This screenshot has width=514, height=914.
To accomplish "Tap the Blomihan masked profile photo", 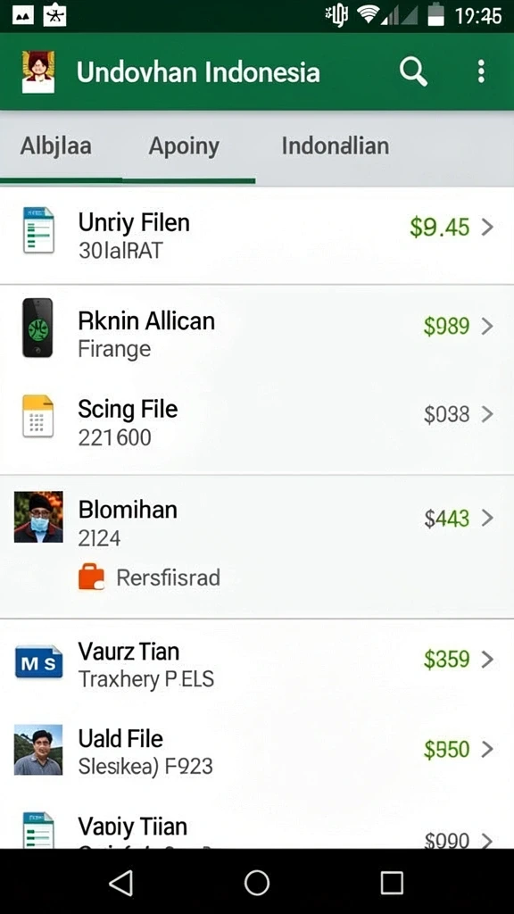I will point(38,518).
